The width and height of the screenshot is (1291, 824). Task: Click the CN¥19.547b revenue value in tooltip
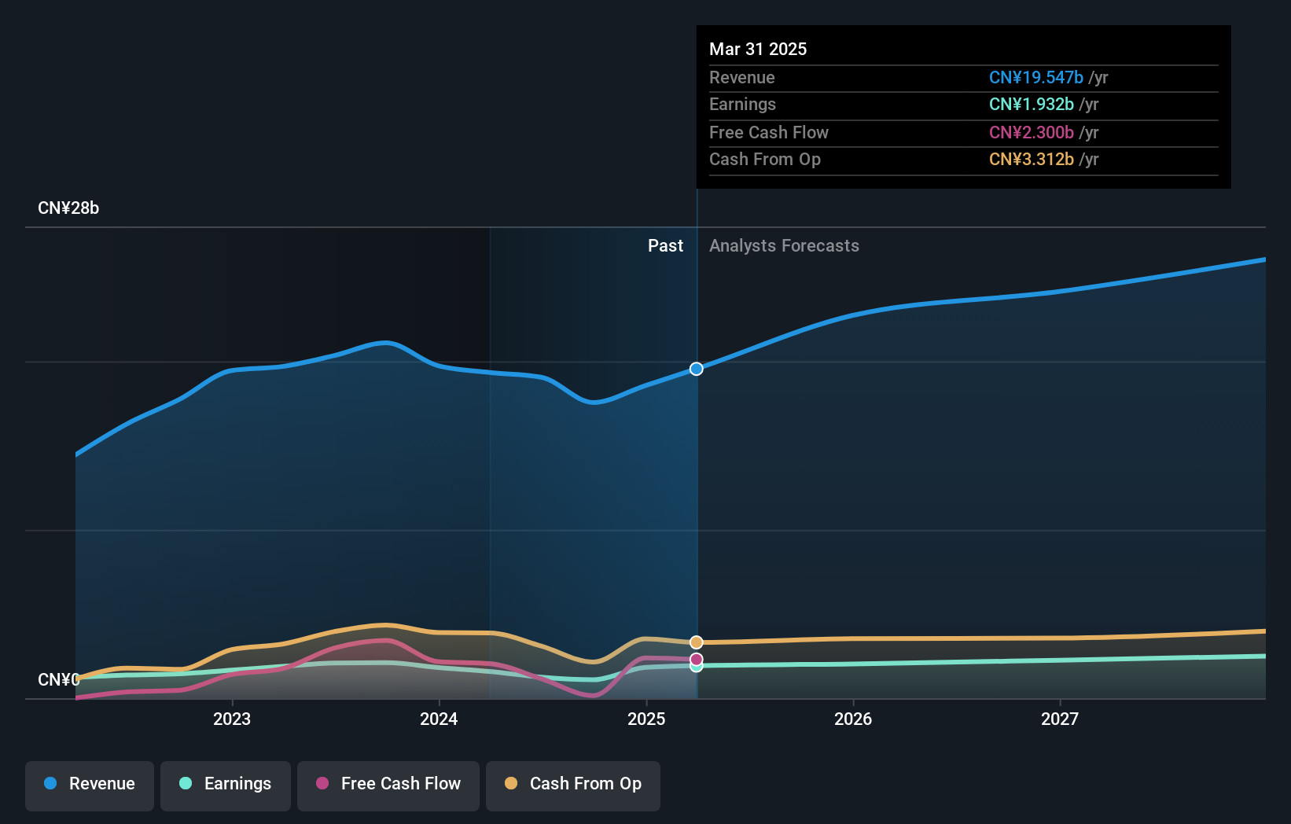pyautogui.click(x=1036, y=78)
